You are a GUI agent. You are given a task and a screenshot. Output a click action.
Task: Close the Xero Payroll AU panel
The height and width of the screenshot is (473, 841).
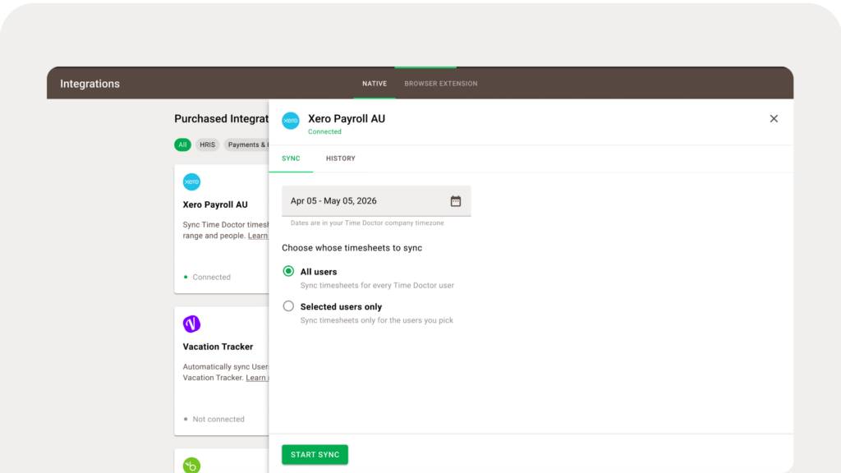pos(774,118)
